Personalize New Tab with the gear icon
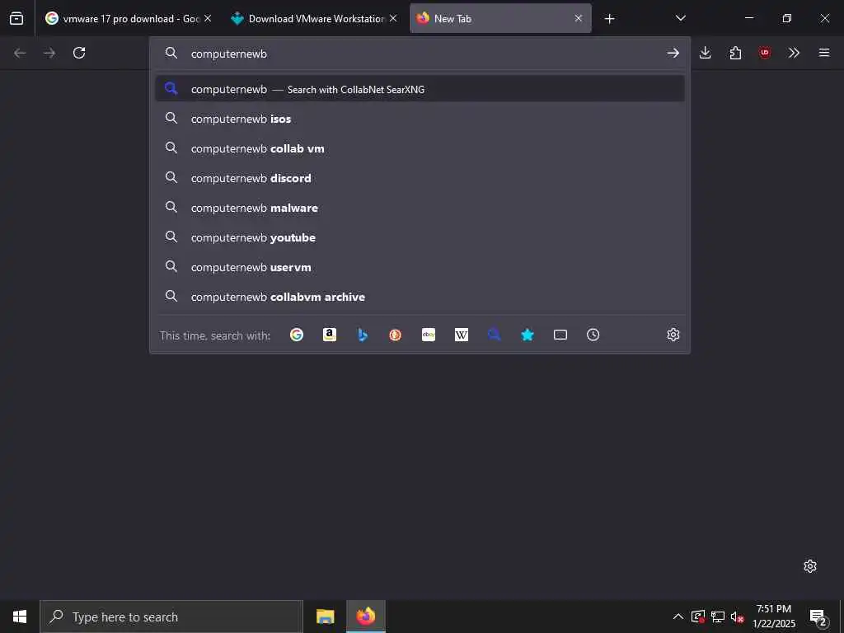Image resolution: width=844 pixels, height=633 pixels. [x=810, y=566]
